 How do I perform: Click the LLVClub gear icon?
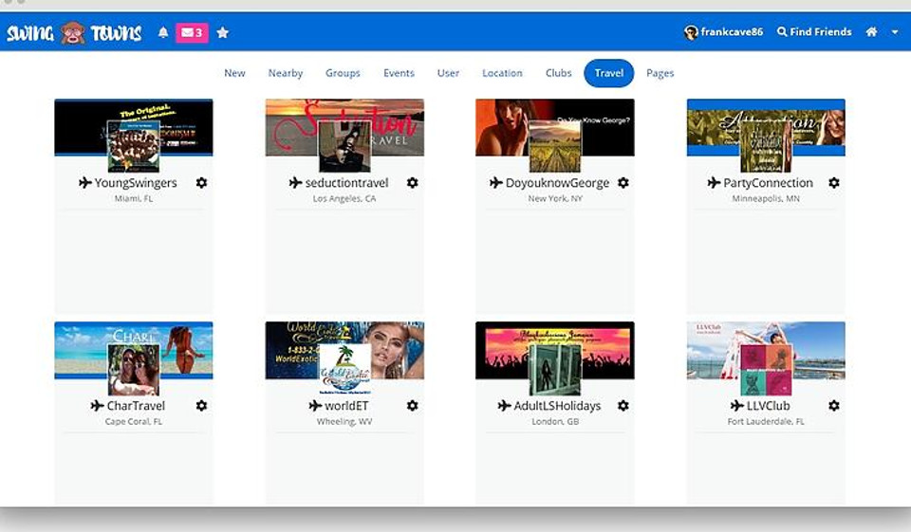click(833, 406)
